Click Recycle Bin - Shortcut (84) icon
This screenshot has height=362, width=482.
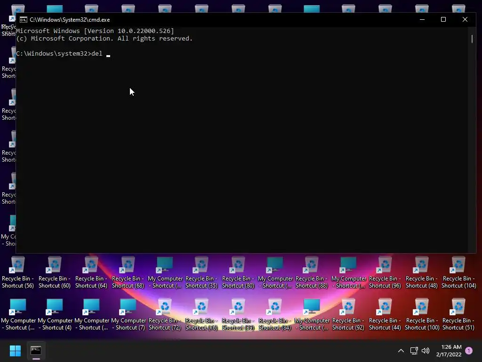click(x=275, y=314)
